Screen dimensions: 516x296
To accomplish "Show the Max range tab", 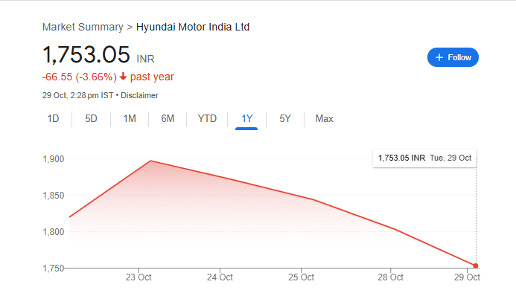I will [x=324, y=118].
